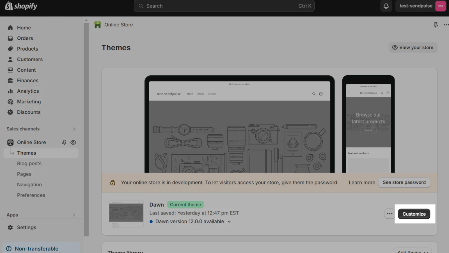This screenshot has width=449, height=253.
Task: Click the Shopify logo
Action: 21,6
